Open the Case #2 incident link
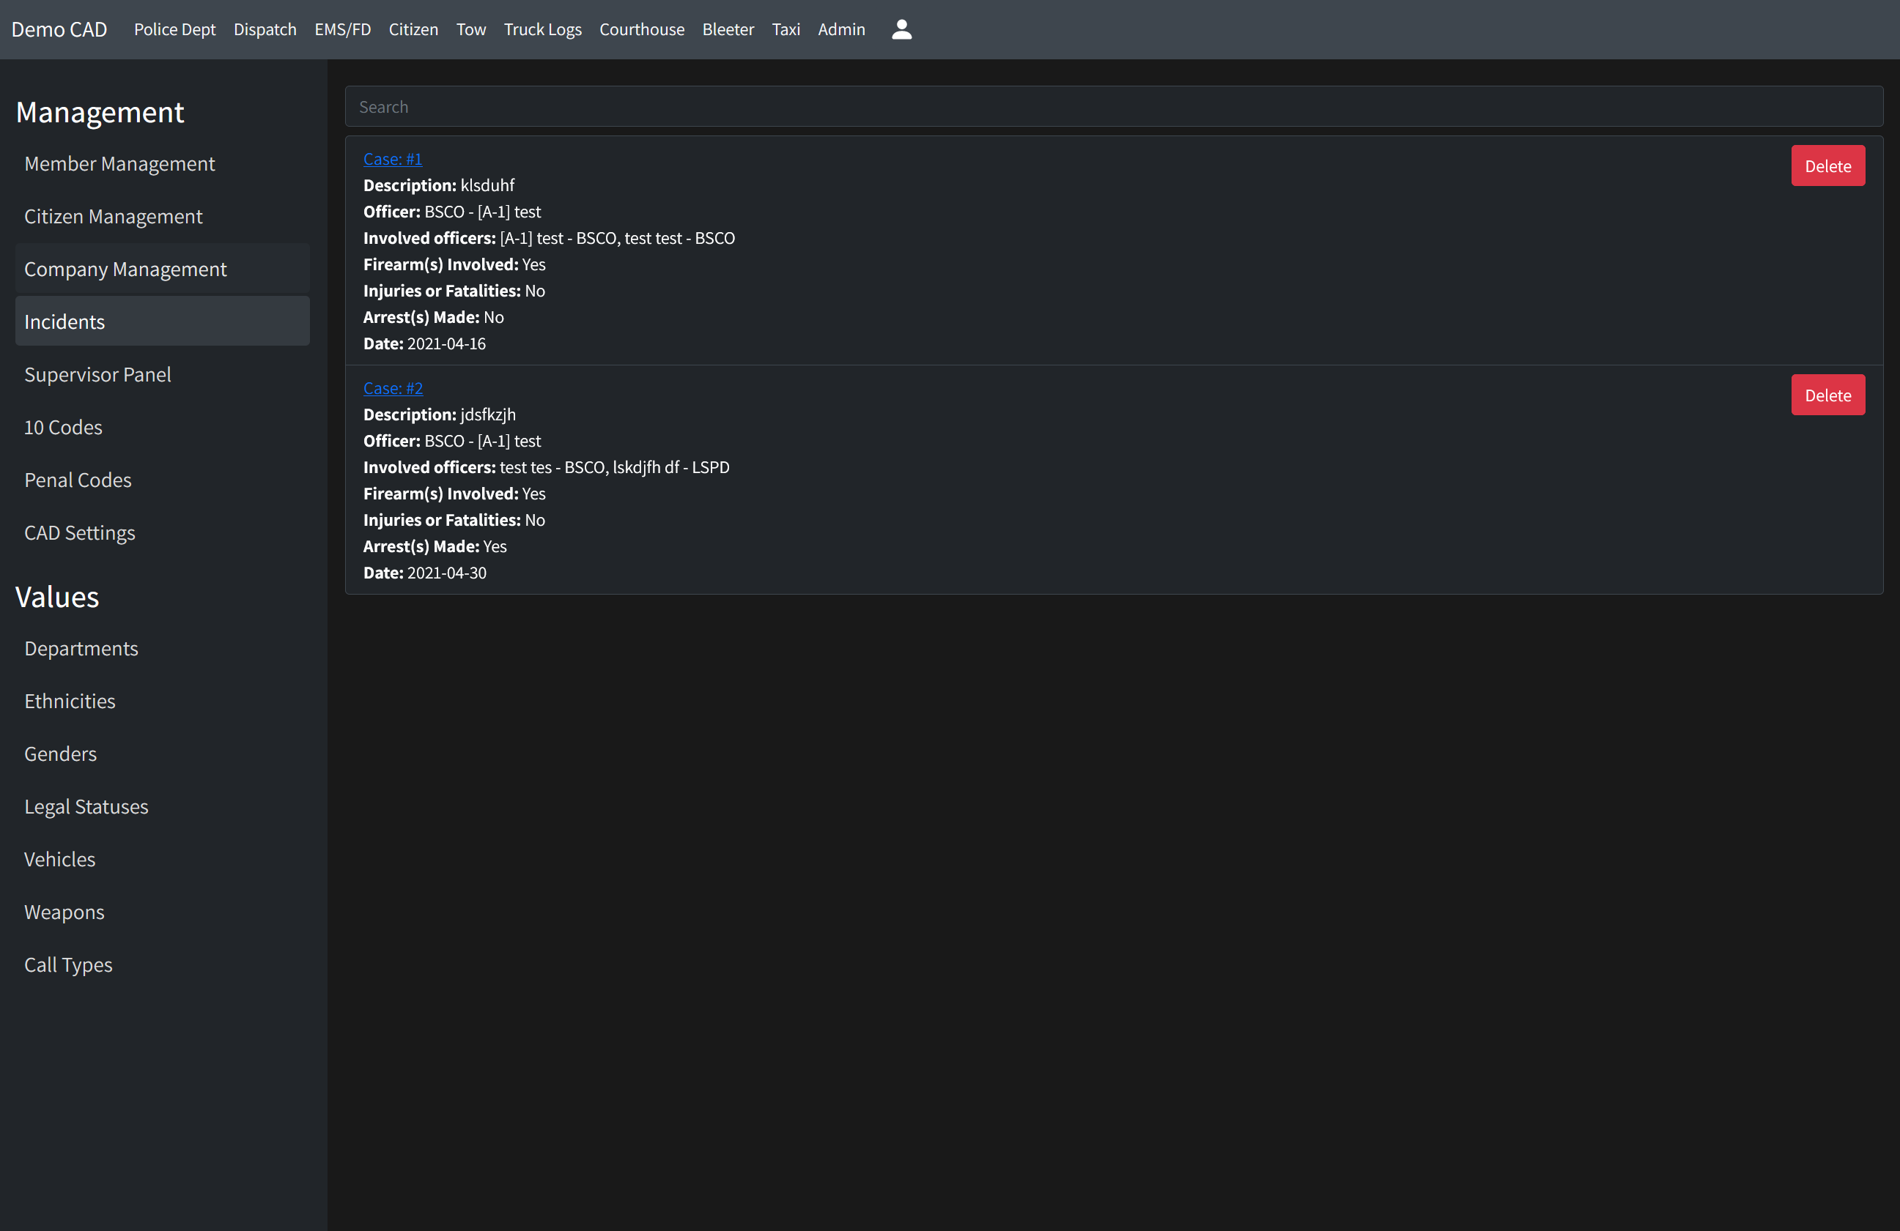This screenshot has height=1231, width=1900. 393,387
